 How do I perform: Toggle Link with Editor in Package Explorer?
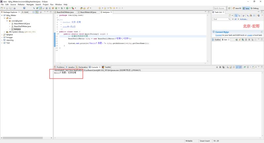(x=37, y=12)
